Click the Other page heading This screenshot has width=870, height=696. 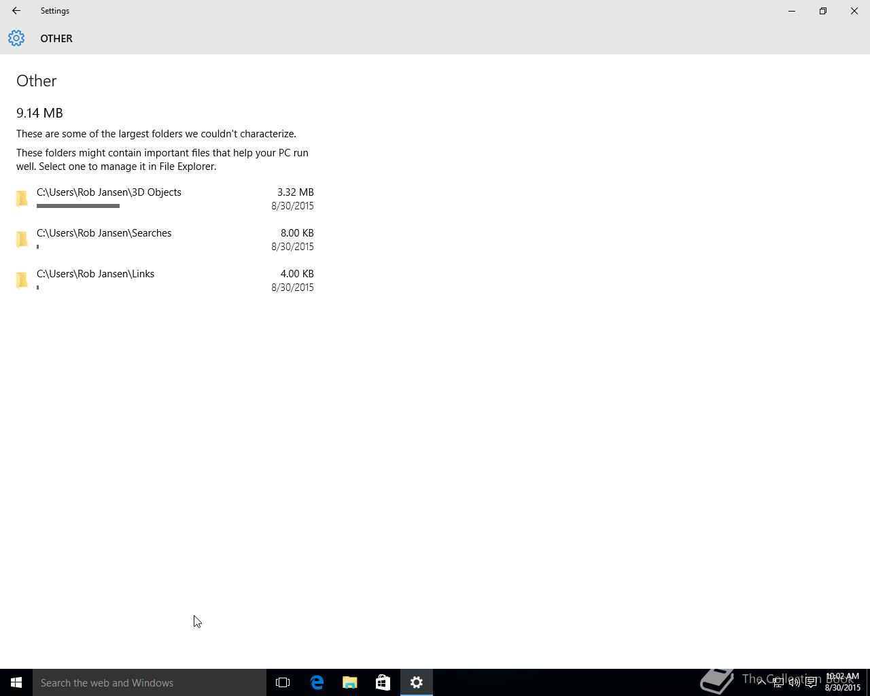(x=37, y=81)
